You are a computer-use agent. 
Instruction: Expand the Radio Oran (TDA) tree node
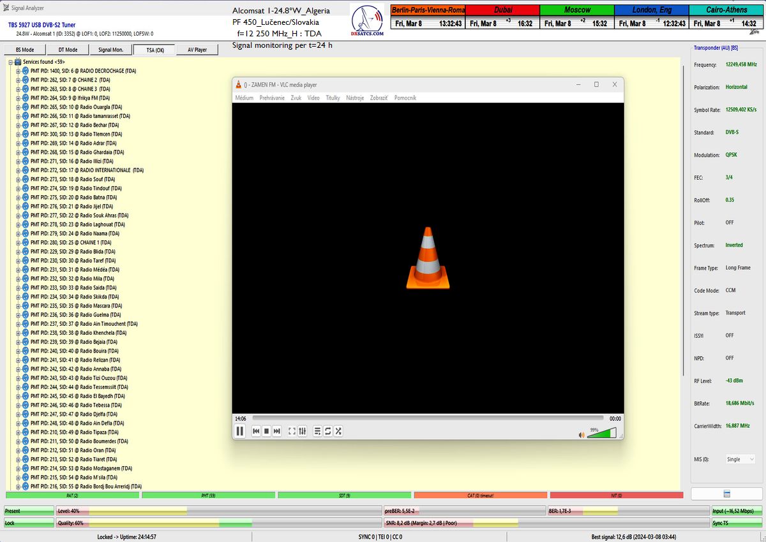pos(18,450)
